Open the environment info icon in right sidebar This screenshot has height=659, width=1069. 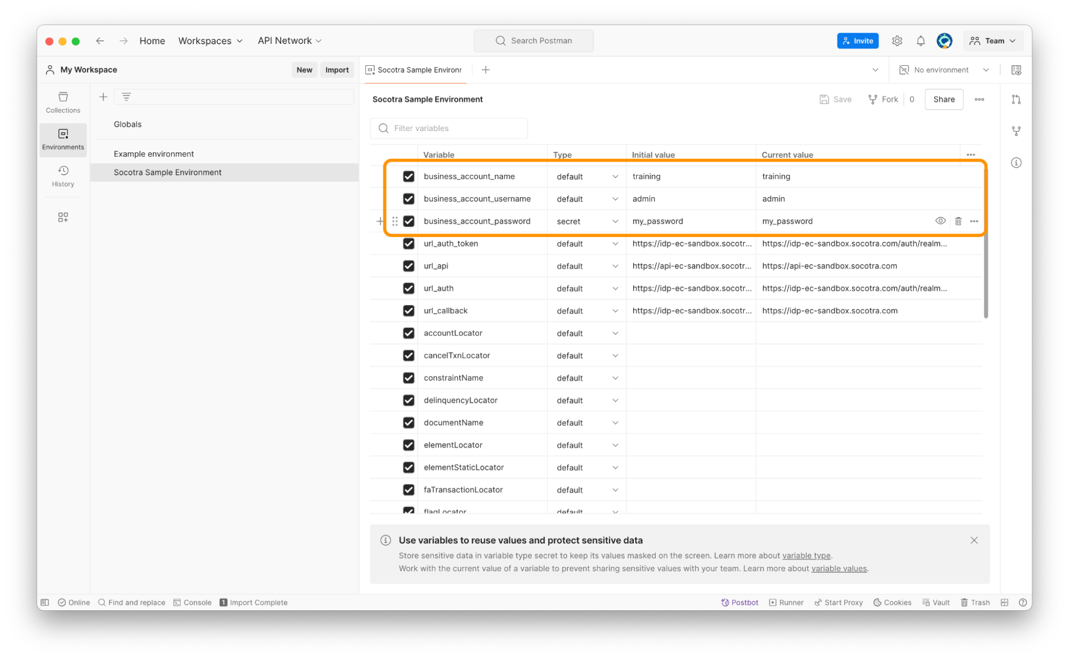coord(1016,163)
